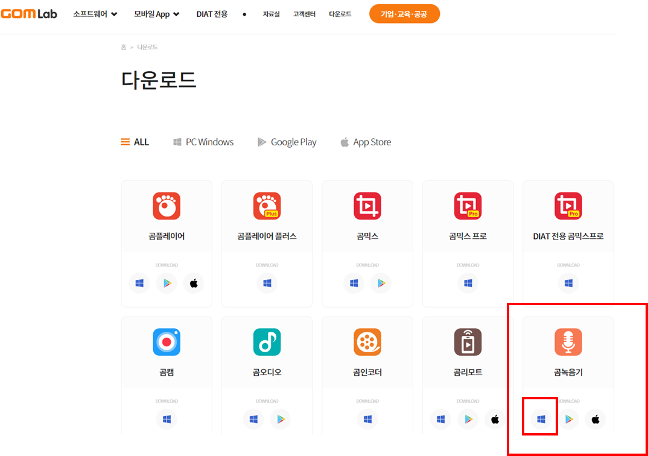The image size is (648, 456).
Task: Download 곰플레이어 플러스 for Windows
Action: pyautogui.click(x=267, y=283)
